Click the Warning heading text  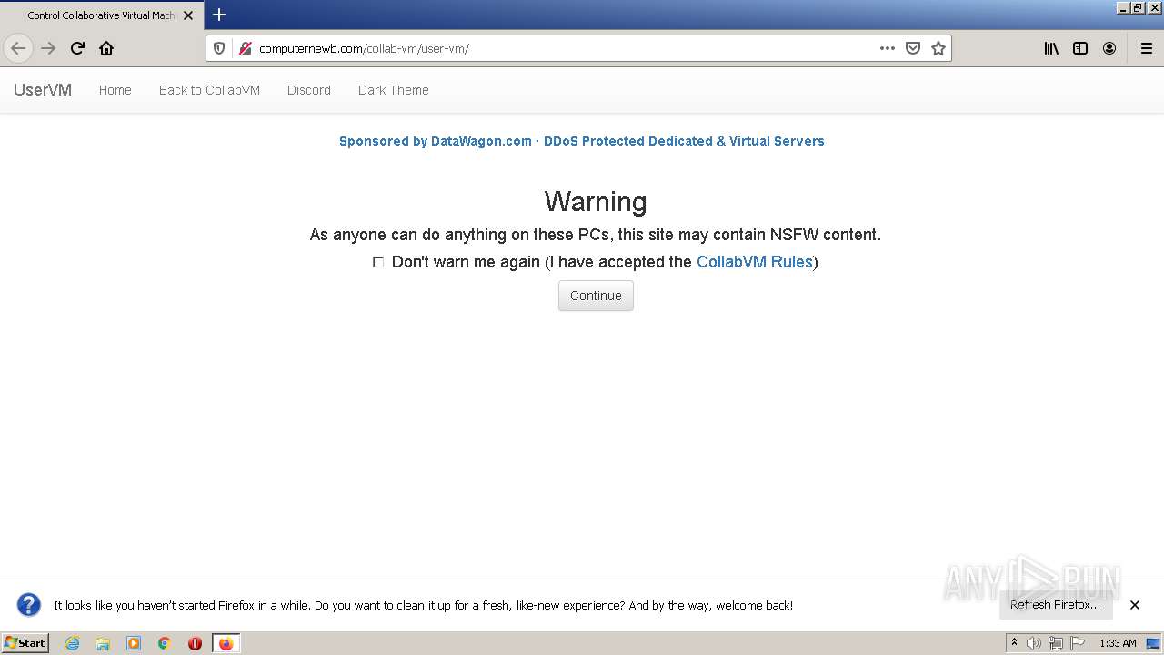pyautogui.click(x=596, y=201)
